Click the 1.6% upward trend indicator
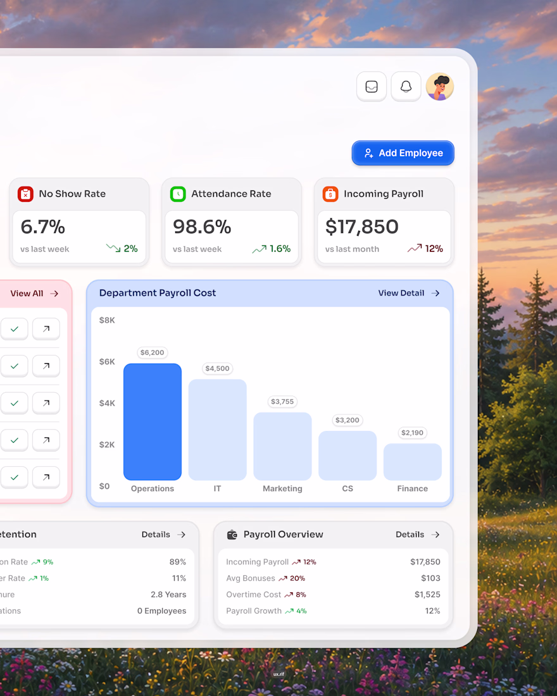Viewport: 557px width, 696px height. point(272,249)
